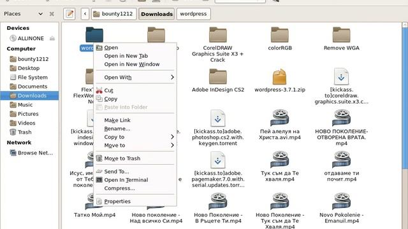Select adobe pagemaker 7.0 torrent file
Screen dimensions: 408x229
click(218, 170)
